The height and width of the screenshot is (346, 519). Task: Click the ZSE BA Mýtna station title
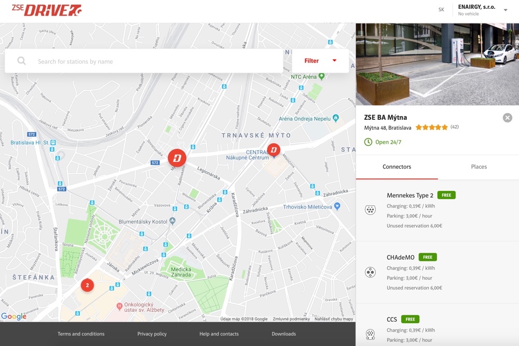[385, 117]
